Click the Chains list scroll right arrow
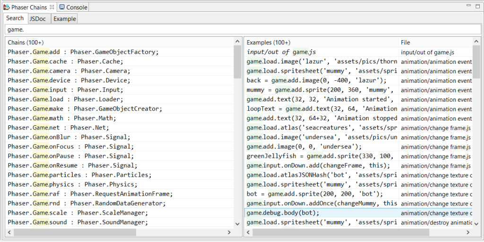Screen dimensions: 484x242 coord(229,232)
